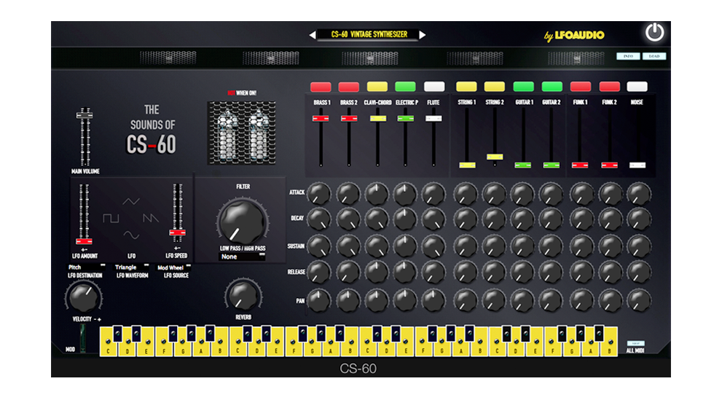This screenshot has height=400, width=722.
Task: Toggle the Funk 2 red button
Action: click(609, 87)
